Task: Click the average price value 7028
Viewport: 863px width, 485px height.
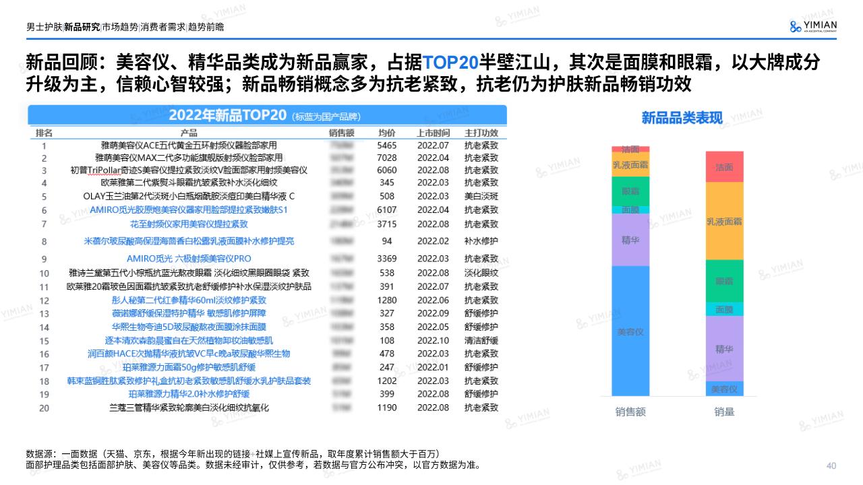Action: 387,158
